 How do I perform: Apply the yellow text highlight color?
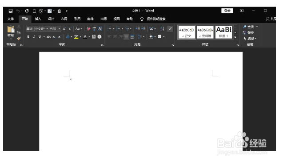76,37
